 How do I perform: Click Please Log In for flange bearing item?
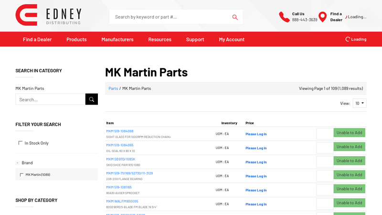[x=256, y=176]
